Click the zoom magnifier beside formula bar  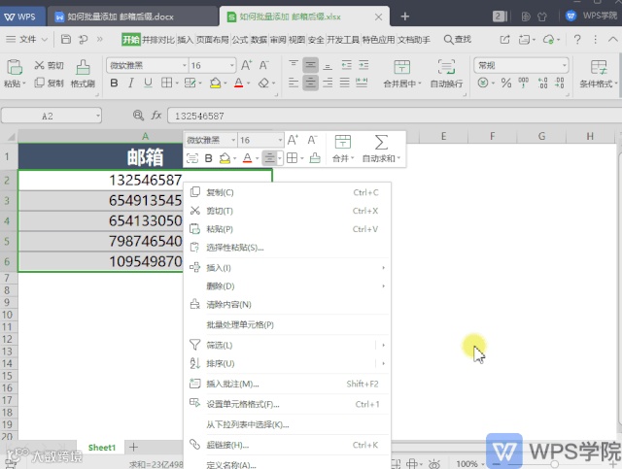click(x=138, y=116)
